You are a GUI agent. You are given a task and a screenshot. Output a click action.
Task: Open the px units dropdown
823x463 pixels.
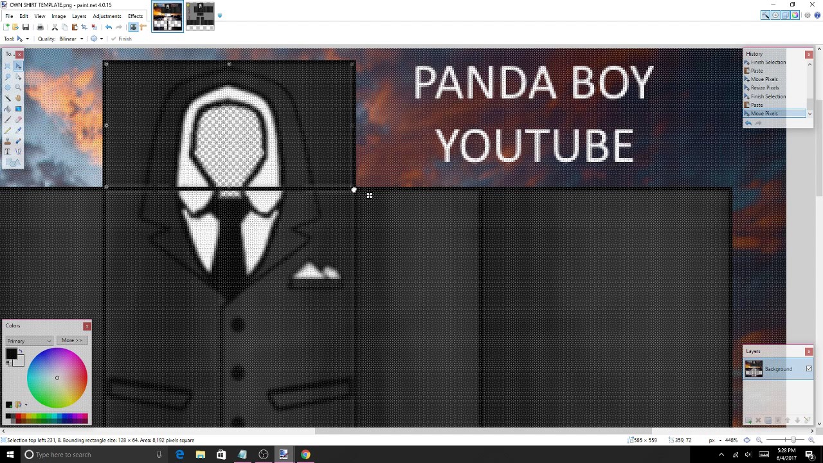[x=714, y=440]
